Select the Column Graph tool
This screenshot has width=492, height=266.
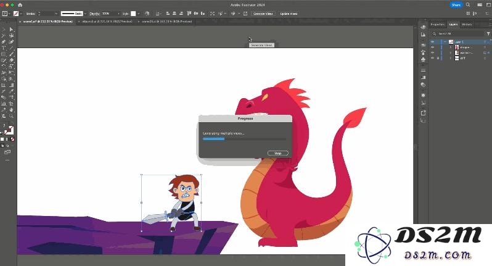4,104
